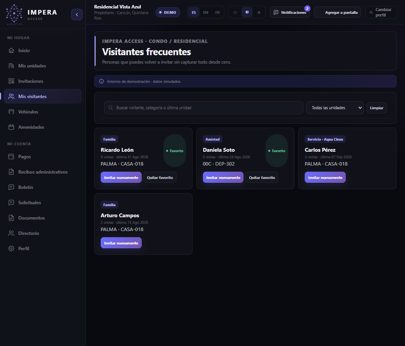Click the Directorio people icon
This screenshot has height=346, width=405.
[x=11, y=233]
